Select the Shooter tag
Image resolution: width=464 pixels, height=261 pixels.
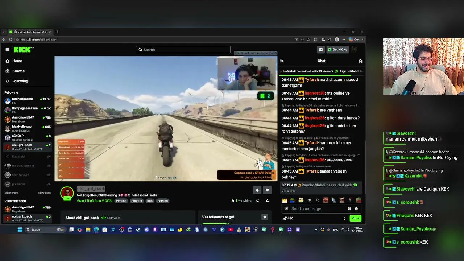tap(137, 201)
